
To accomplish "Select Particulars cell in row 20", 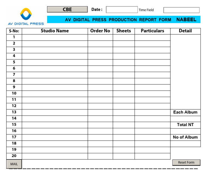I will 153,156.
